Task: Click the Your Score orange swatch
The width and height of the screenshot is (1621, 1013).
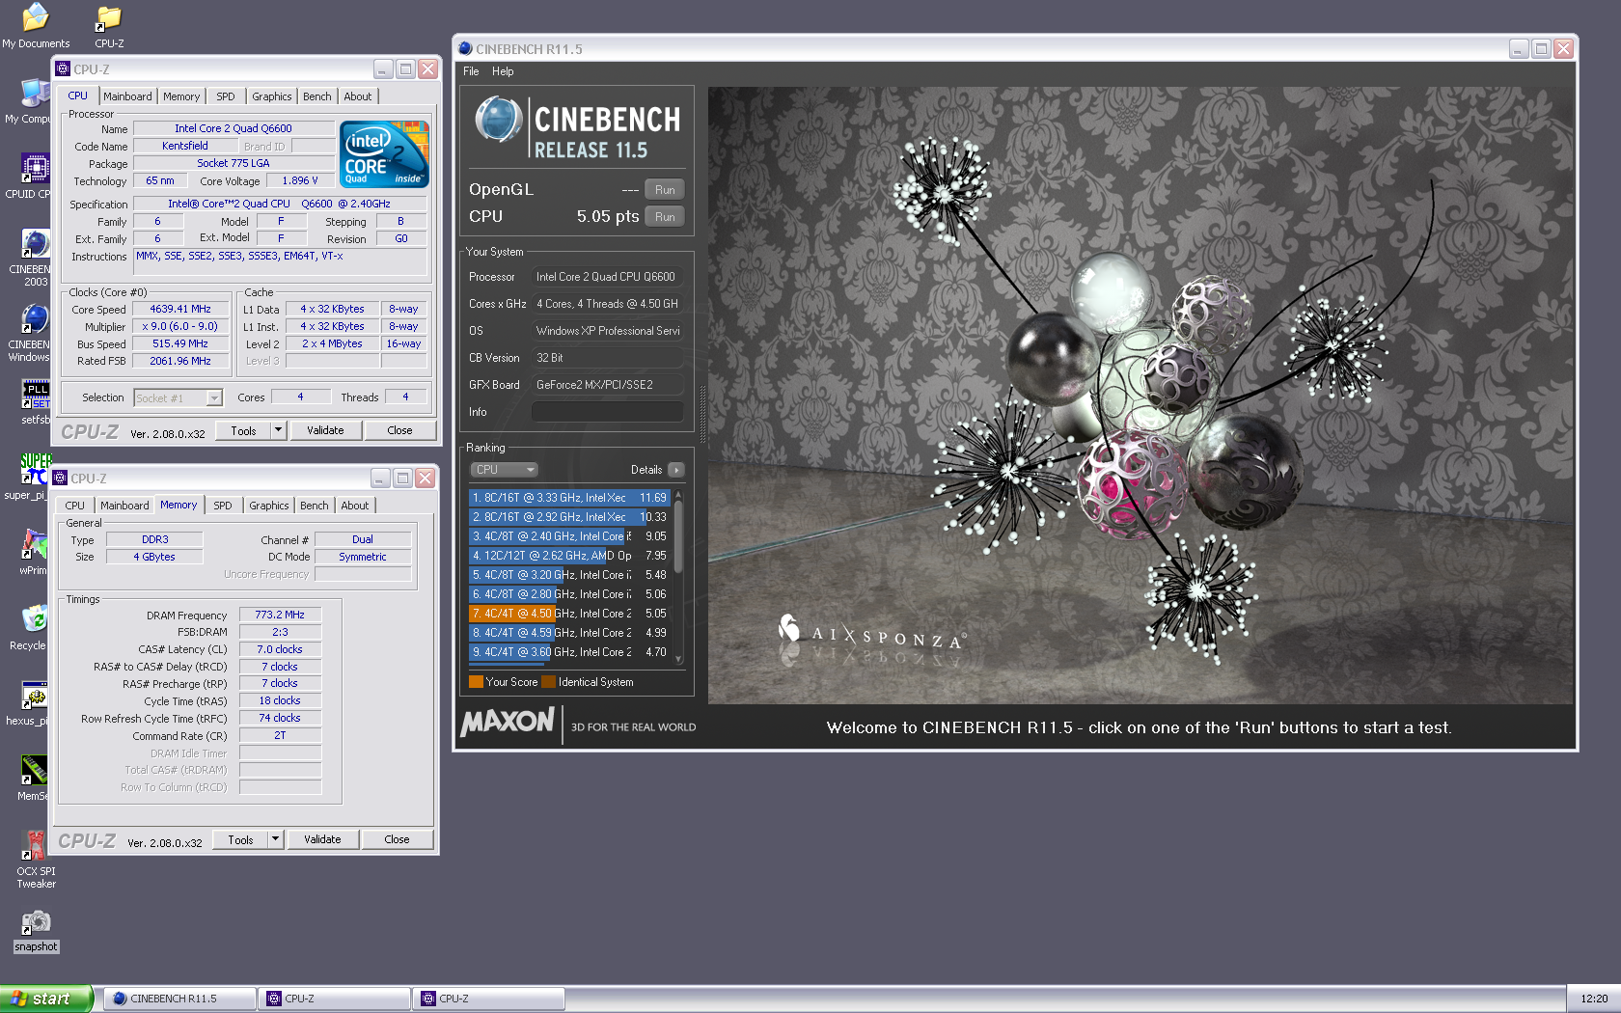Action: [476, 682]
